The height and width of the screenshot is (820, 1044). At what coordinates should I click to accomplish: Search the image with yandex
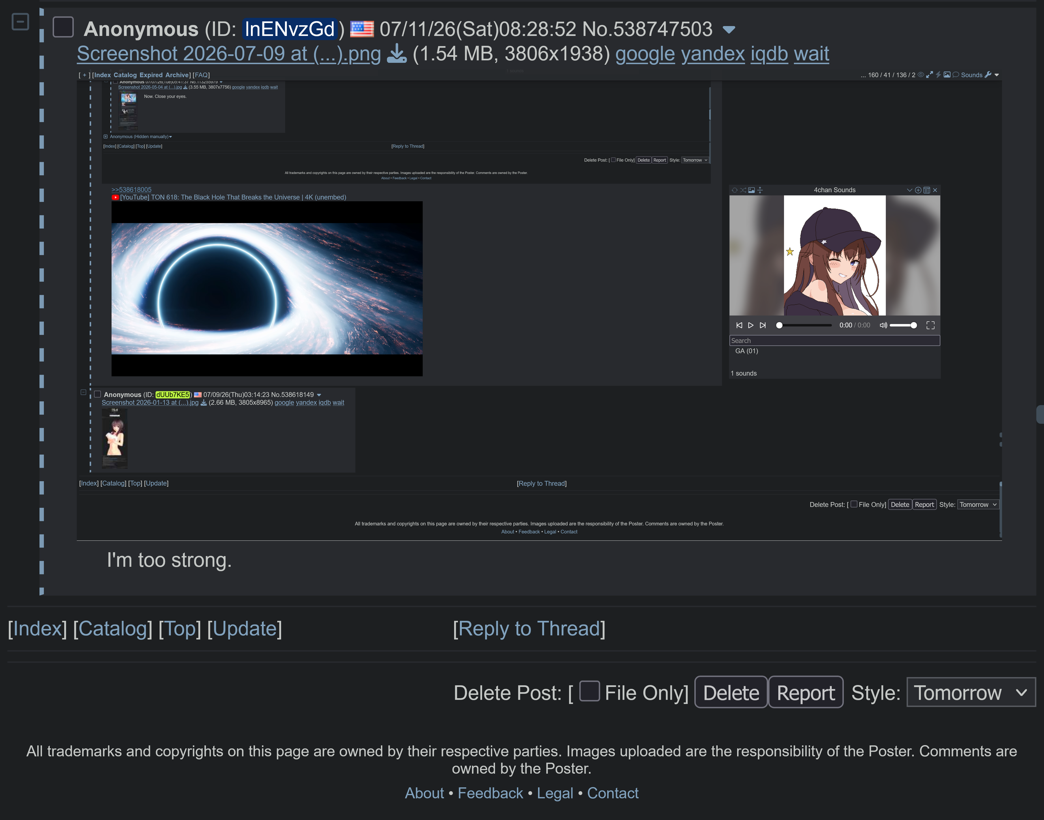point(713,54)
